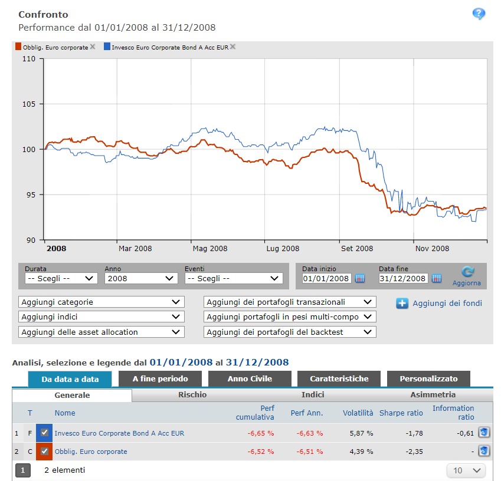Select the Rischio sub-tab
Viewport: 501px width, 481px height.
[192, 395]
